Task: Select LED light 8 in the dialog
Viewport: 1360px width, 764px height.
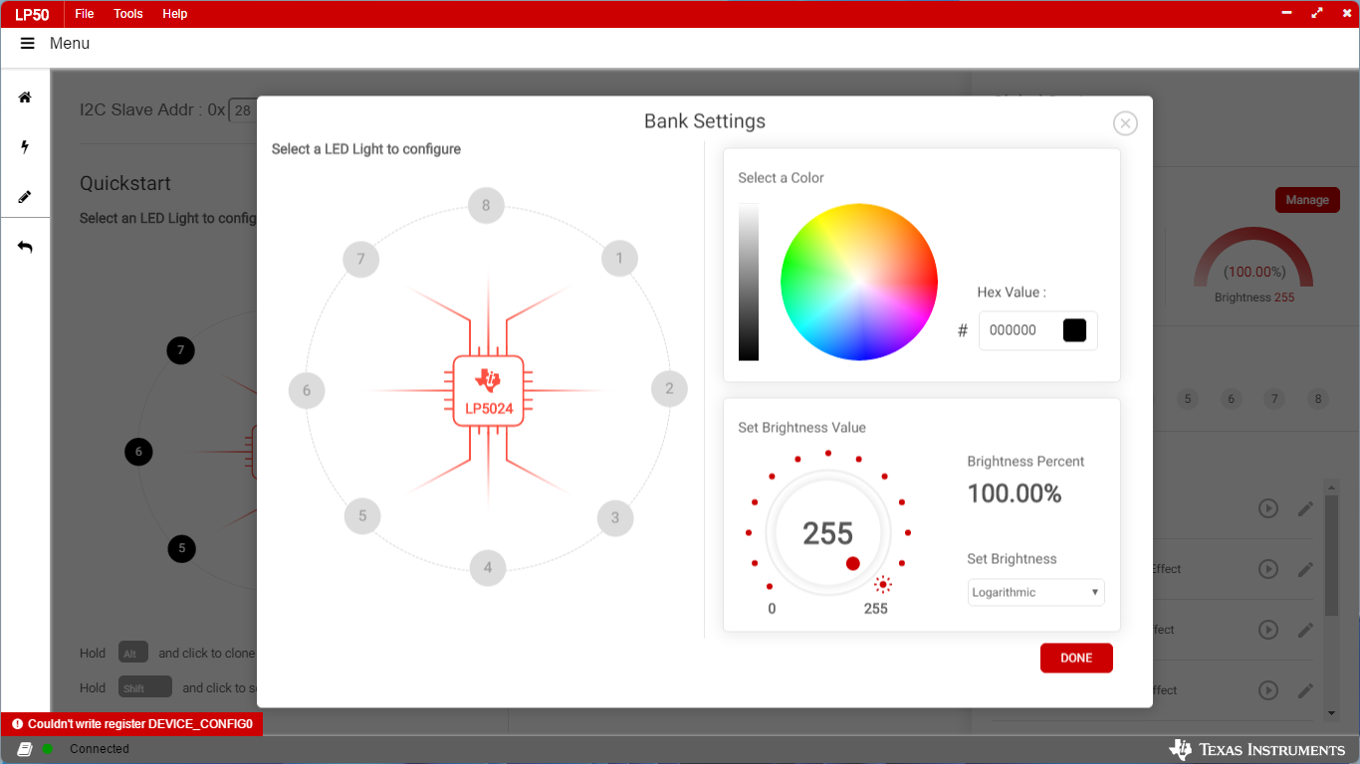Action: 486,206
